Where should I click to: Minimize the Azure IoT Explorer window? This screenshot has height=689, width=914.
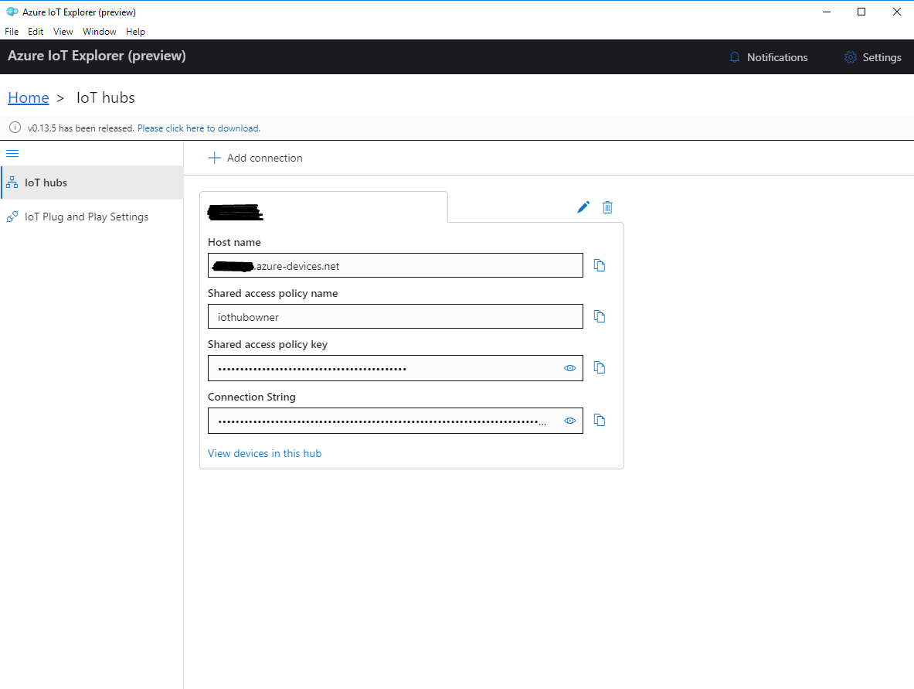coord(827,12)
